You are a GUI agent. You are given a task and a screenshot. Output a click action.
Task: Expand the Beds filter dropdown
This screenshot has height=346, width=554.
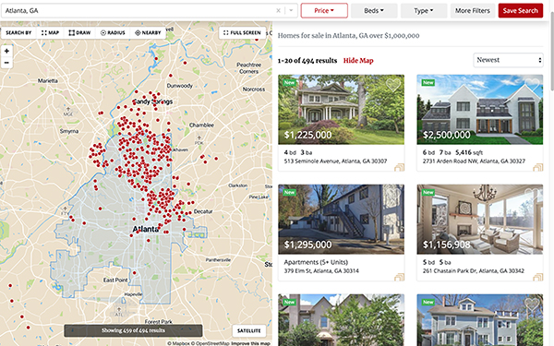point(374,10)
